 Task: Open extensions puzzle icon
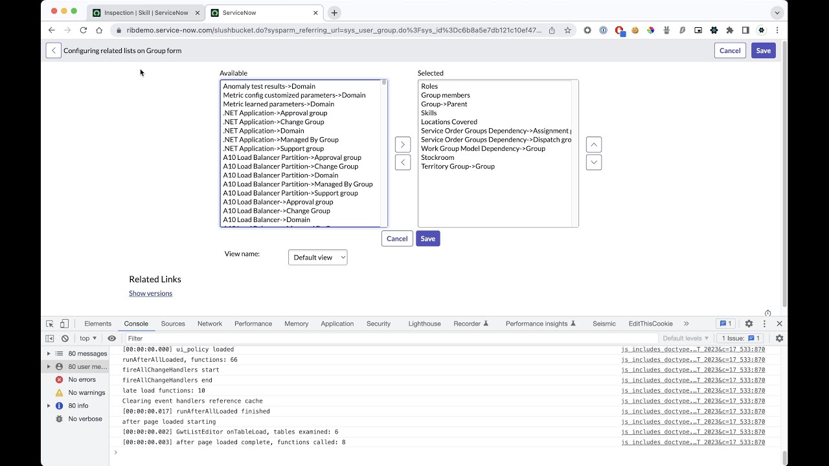click(x=730, y=30)
